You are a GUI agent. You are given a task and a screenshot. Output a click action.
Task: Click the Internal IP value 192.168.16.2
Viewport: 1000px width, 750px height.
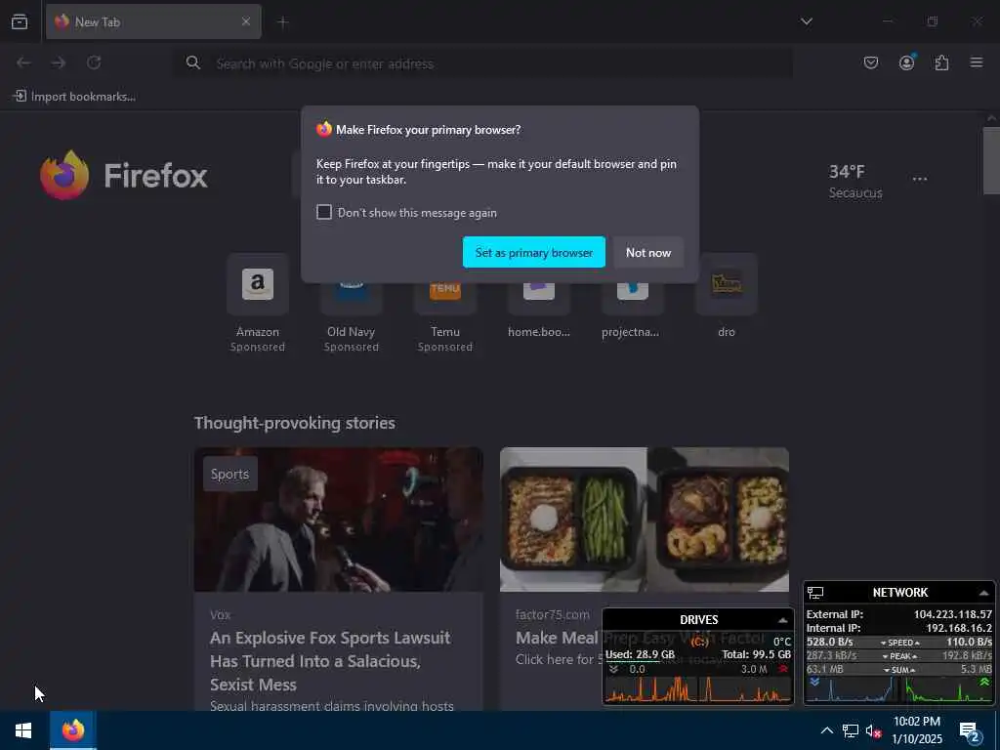click(959, 628)
